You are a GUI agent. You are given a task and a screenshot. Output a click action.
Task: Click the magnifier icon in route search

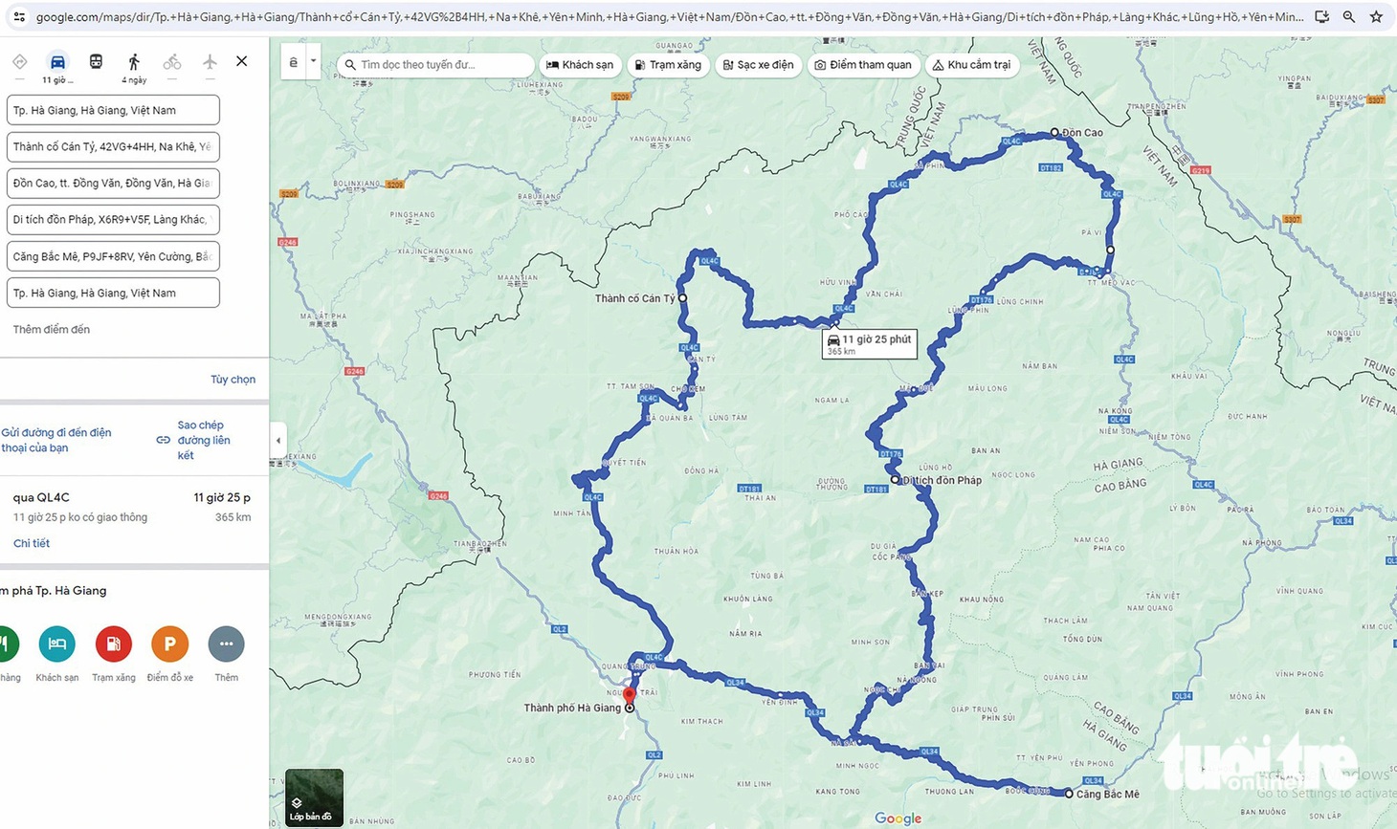(x=350, y=65)
